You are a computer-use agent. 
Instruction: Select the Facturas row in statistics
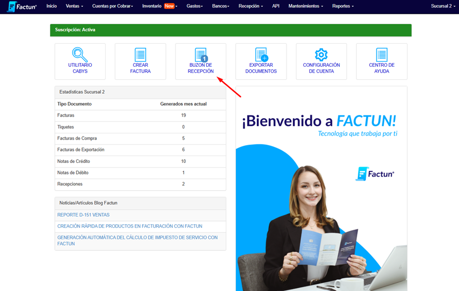(x=140, y=115)
